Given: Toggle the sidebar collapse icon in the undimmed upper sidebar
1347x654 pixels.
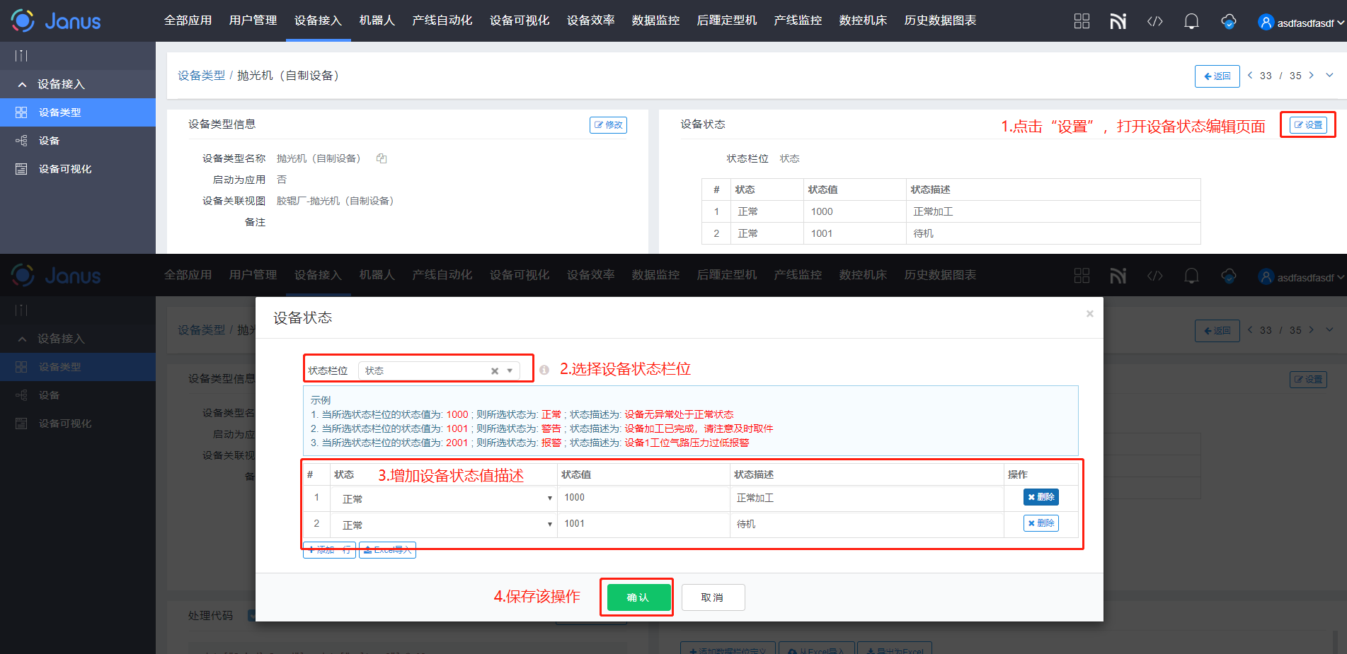Looking at the screenshot, I should (21, 55).
